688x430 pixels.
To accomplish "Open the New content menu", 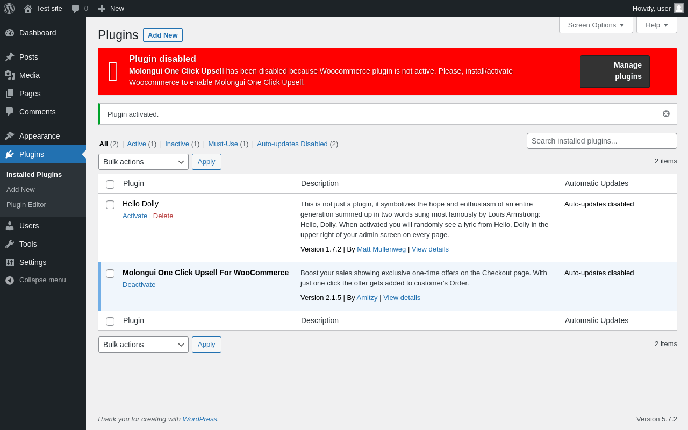I will [x=111, y=9].
